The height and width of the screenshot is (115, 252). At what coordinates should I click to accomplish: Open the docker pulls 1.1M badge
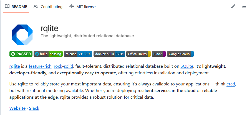pos(109,54)
